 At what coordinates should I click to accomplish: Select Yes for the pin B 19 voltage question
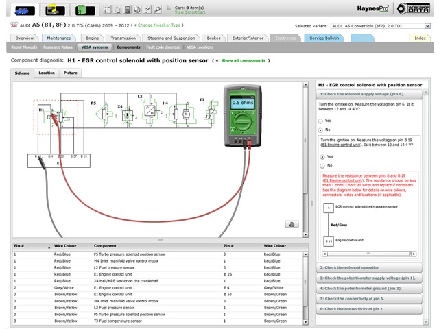click(x=322, y=157)
